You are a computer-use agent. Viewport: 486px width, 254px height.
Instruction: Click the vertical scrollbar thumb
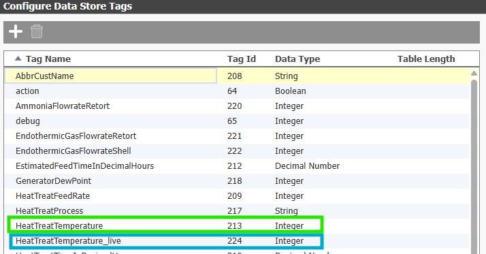click(x=474, y=166)
